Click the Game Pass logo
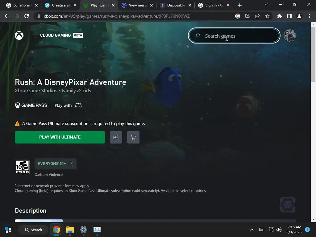 31,105
